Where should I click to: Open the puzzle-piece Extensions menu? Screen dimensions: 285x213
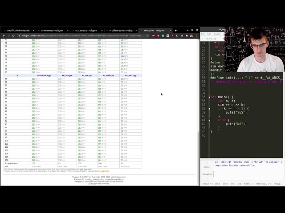coord(187,35)
